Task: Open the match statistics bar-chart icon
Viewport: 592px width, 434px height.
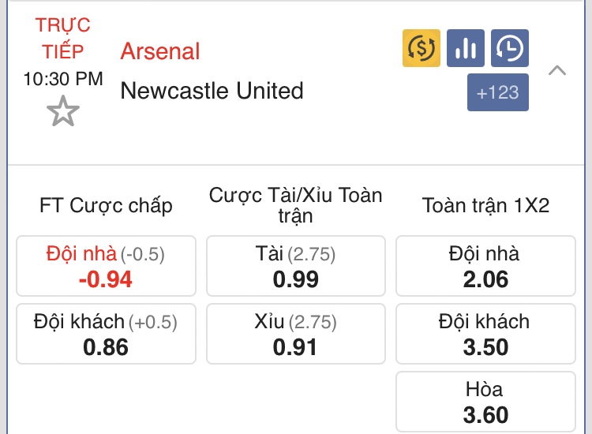Action: (x=466, y=48)
